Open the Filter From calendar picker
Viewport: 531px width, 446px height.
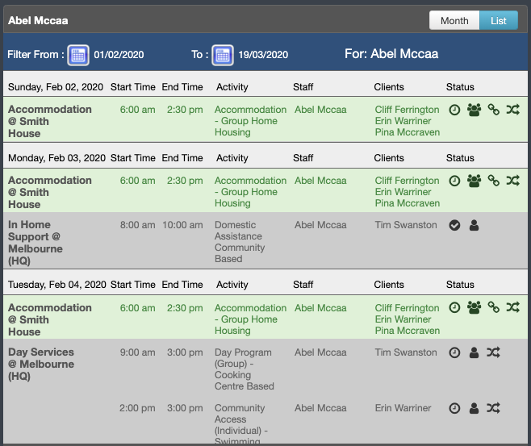coord(78,55)
